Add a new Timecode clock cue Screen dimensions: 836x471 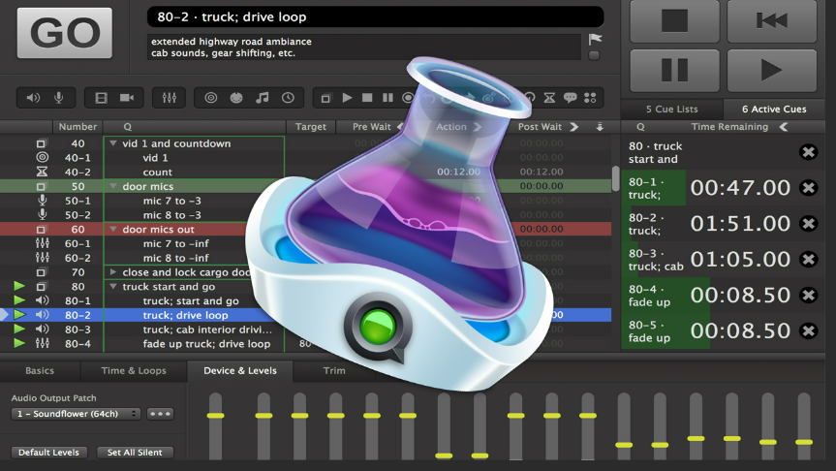tap(288, 98)
